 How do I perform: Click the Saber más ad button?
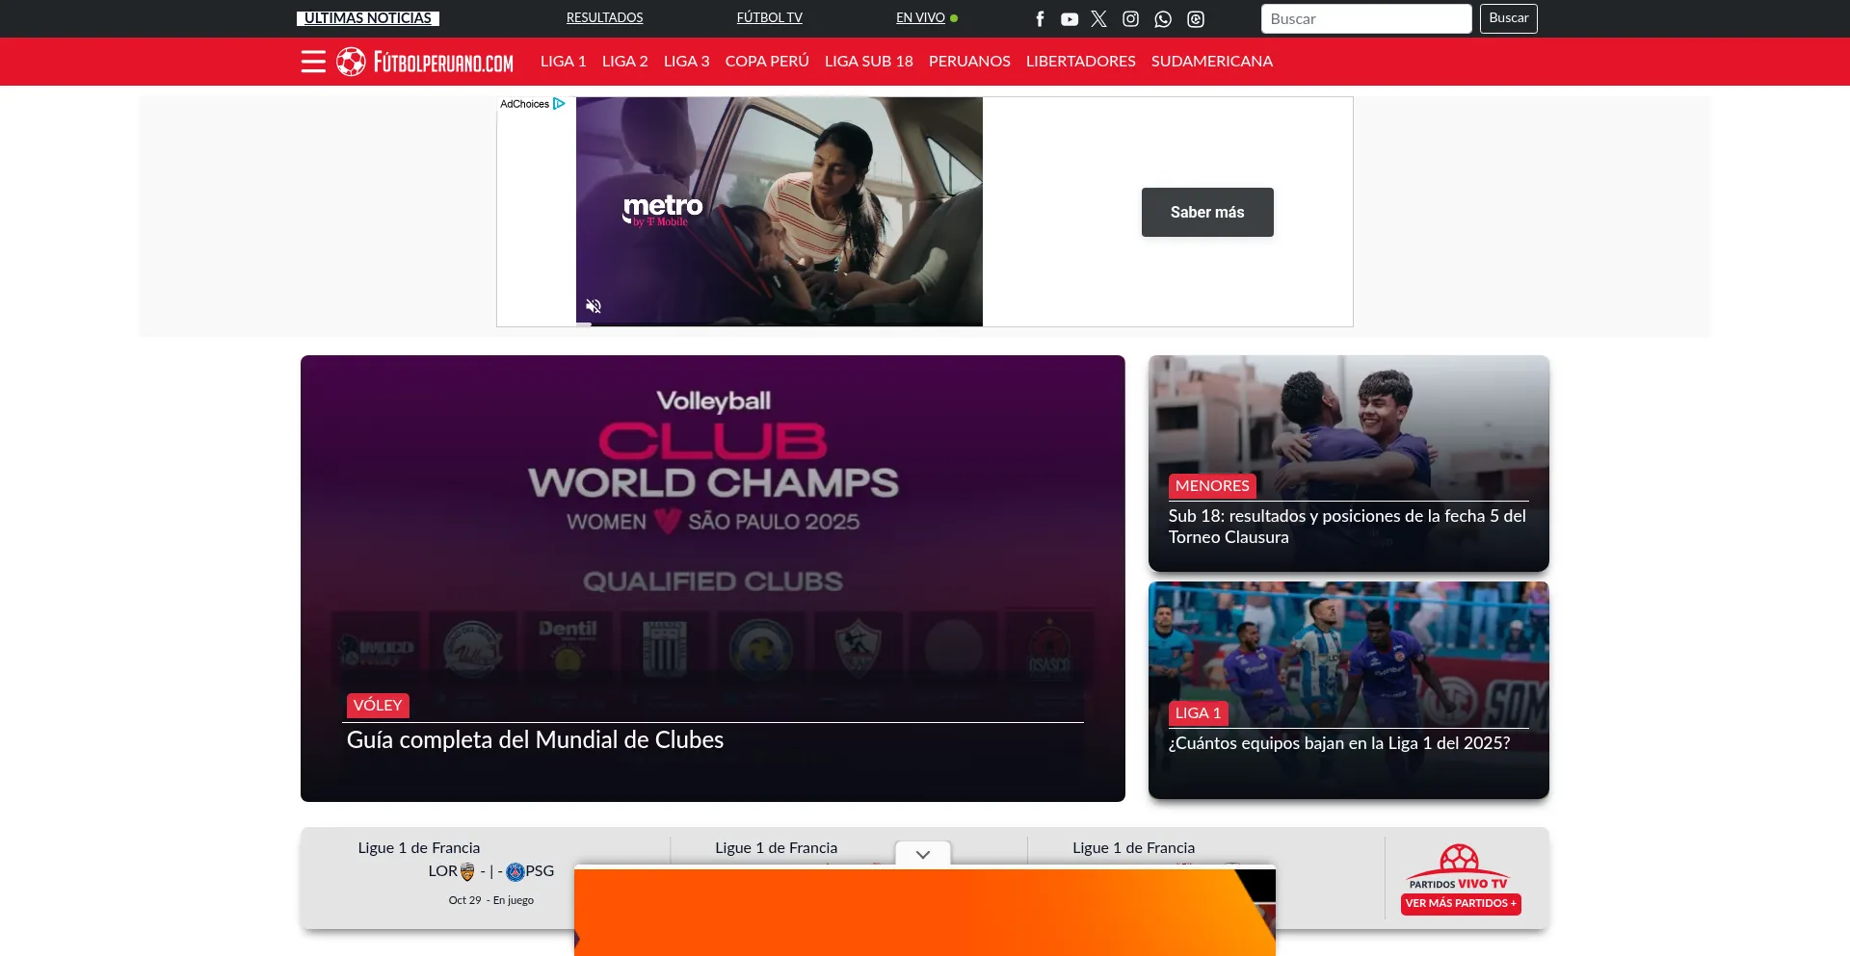[1206, 212]
